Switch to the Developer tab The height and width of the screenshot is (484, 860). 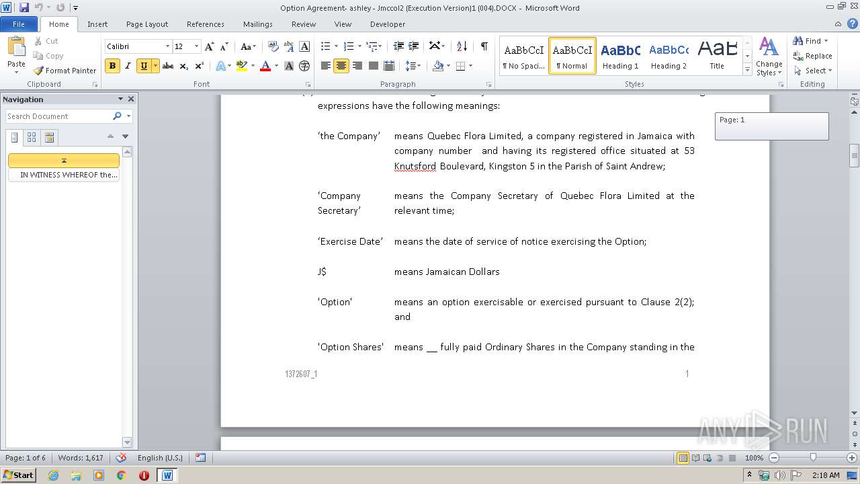click(x=388, y=24)
